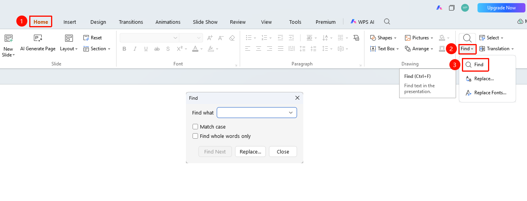Click the Reset slide button

[92, 38]
